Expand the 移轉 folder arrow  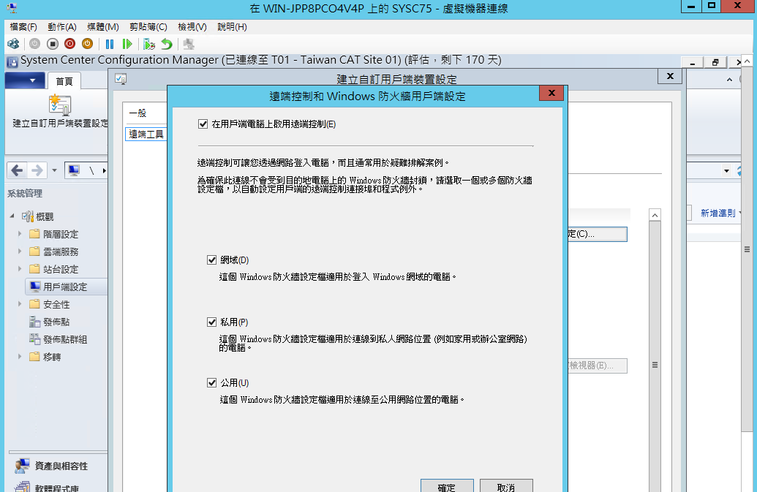click(x=20, y=357)
